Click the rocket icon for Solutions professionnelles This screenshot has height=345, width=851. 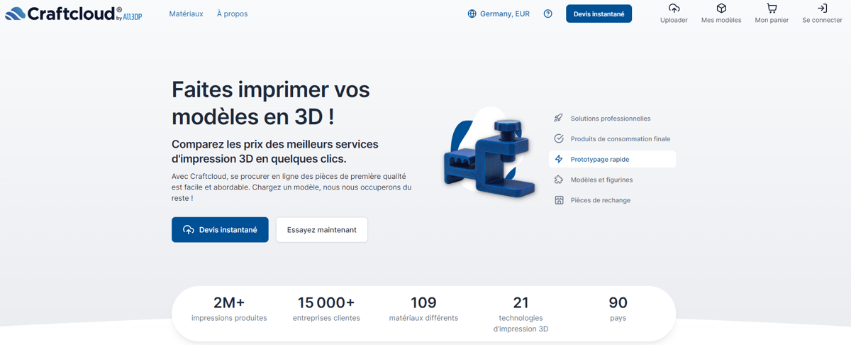(x=559, y=119)
